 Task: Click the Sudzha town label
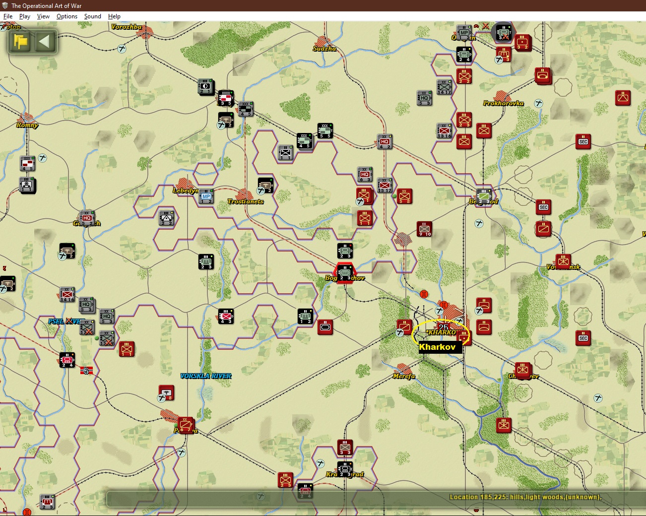[x=324, y=49]
